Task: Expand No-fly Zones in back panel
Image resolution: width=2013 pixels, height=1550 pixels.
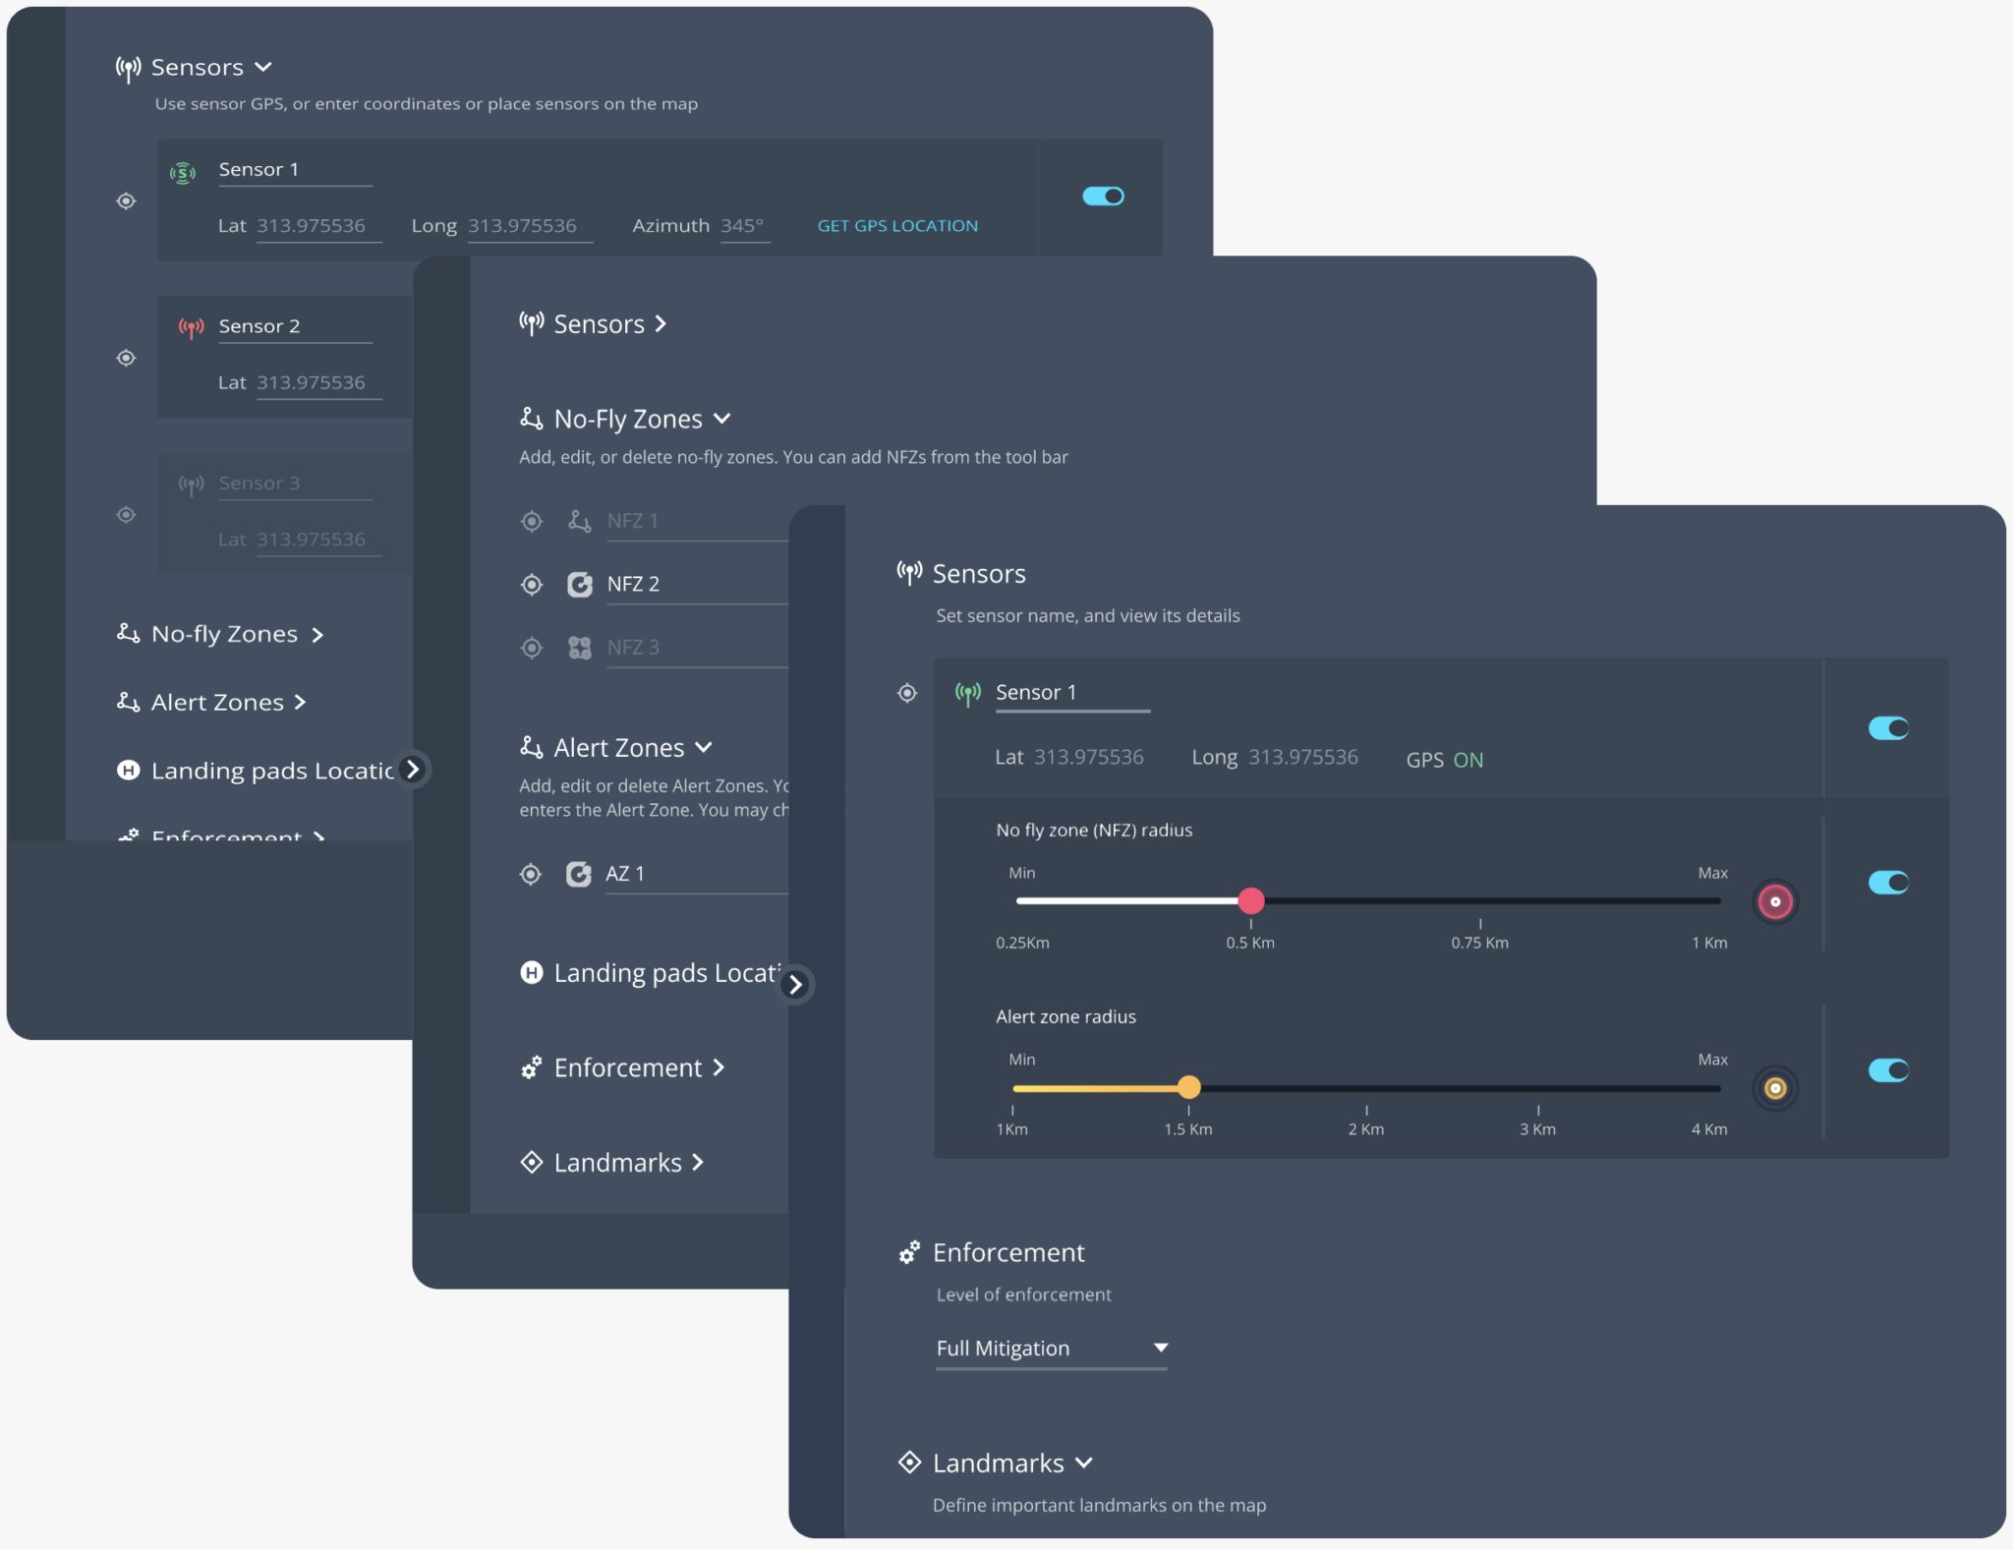Action: [317, 635]
